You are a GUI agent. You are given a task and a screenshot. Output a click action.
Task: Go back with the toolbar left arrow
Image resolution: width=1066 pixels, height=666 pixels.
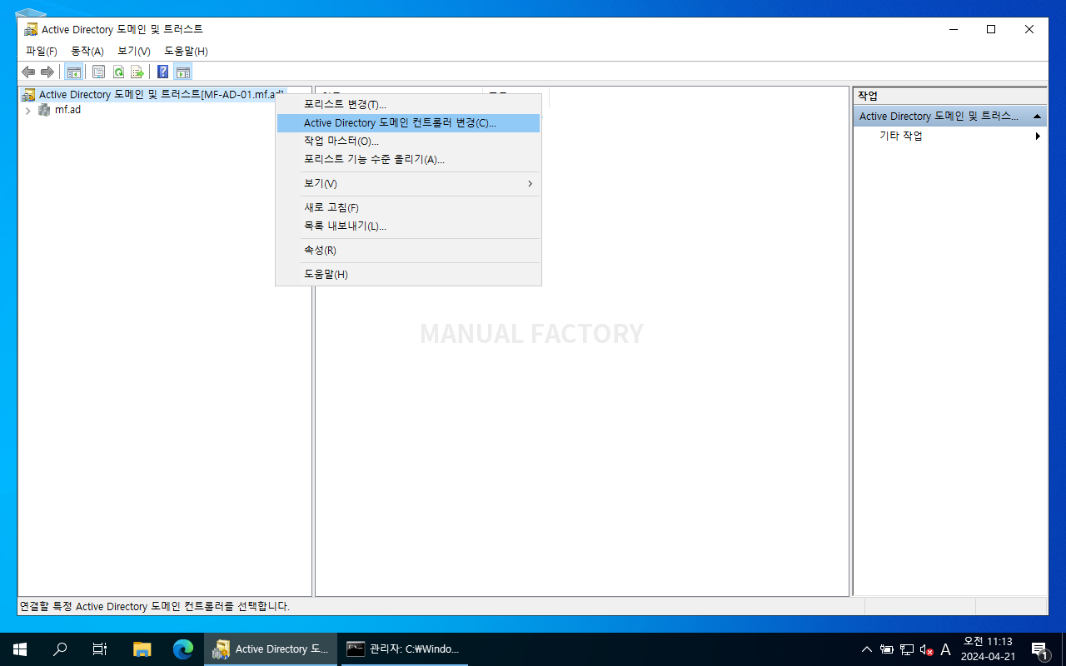28,72
